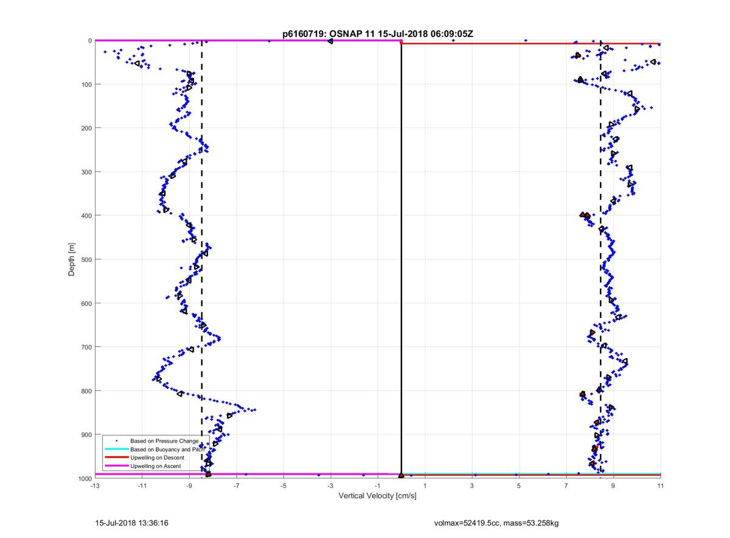
Task: Click the x-axis tick label '-1'
Action: 378,486
